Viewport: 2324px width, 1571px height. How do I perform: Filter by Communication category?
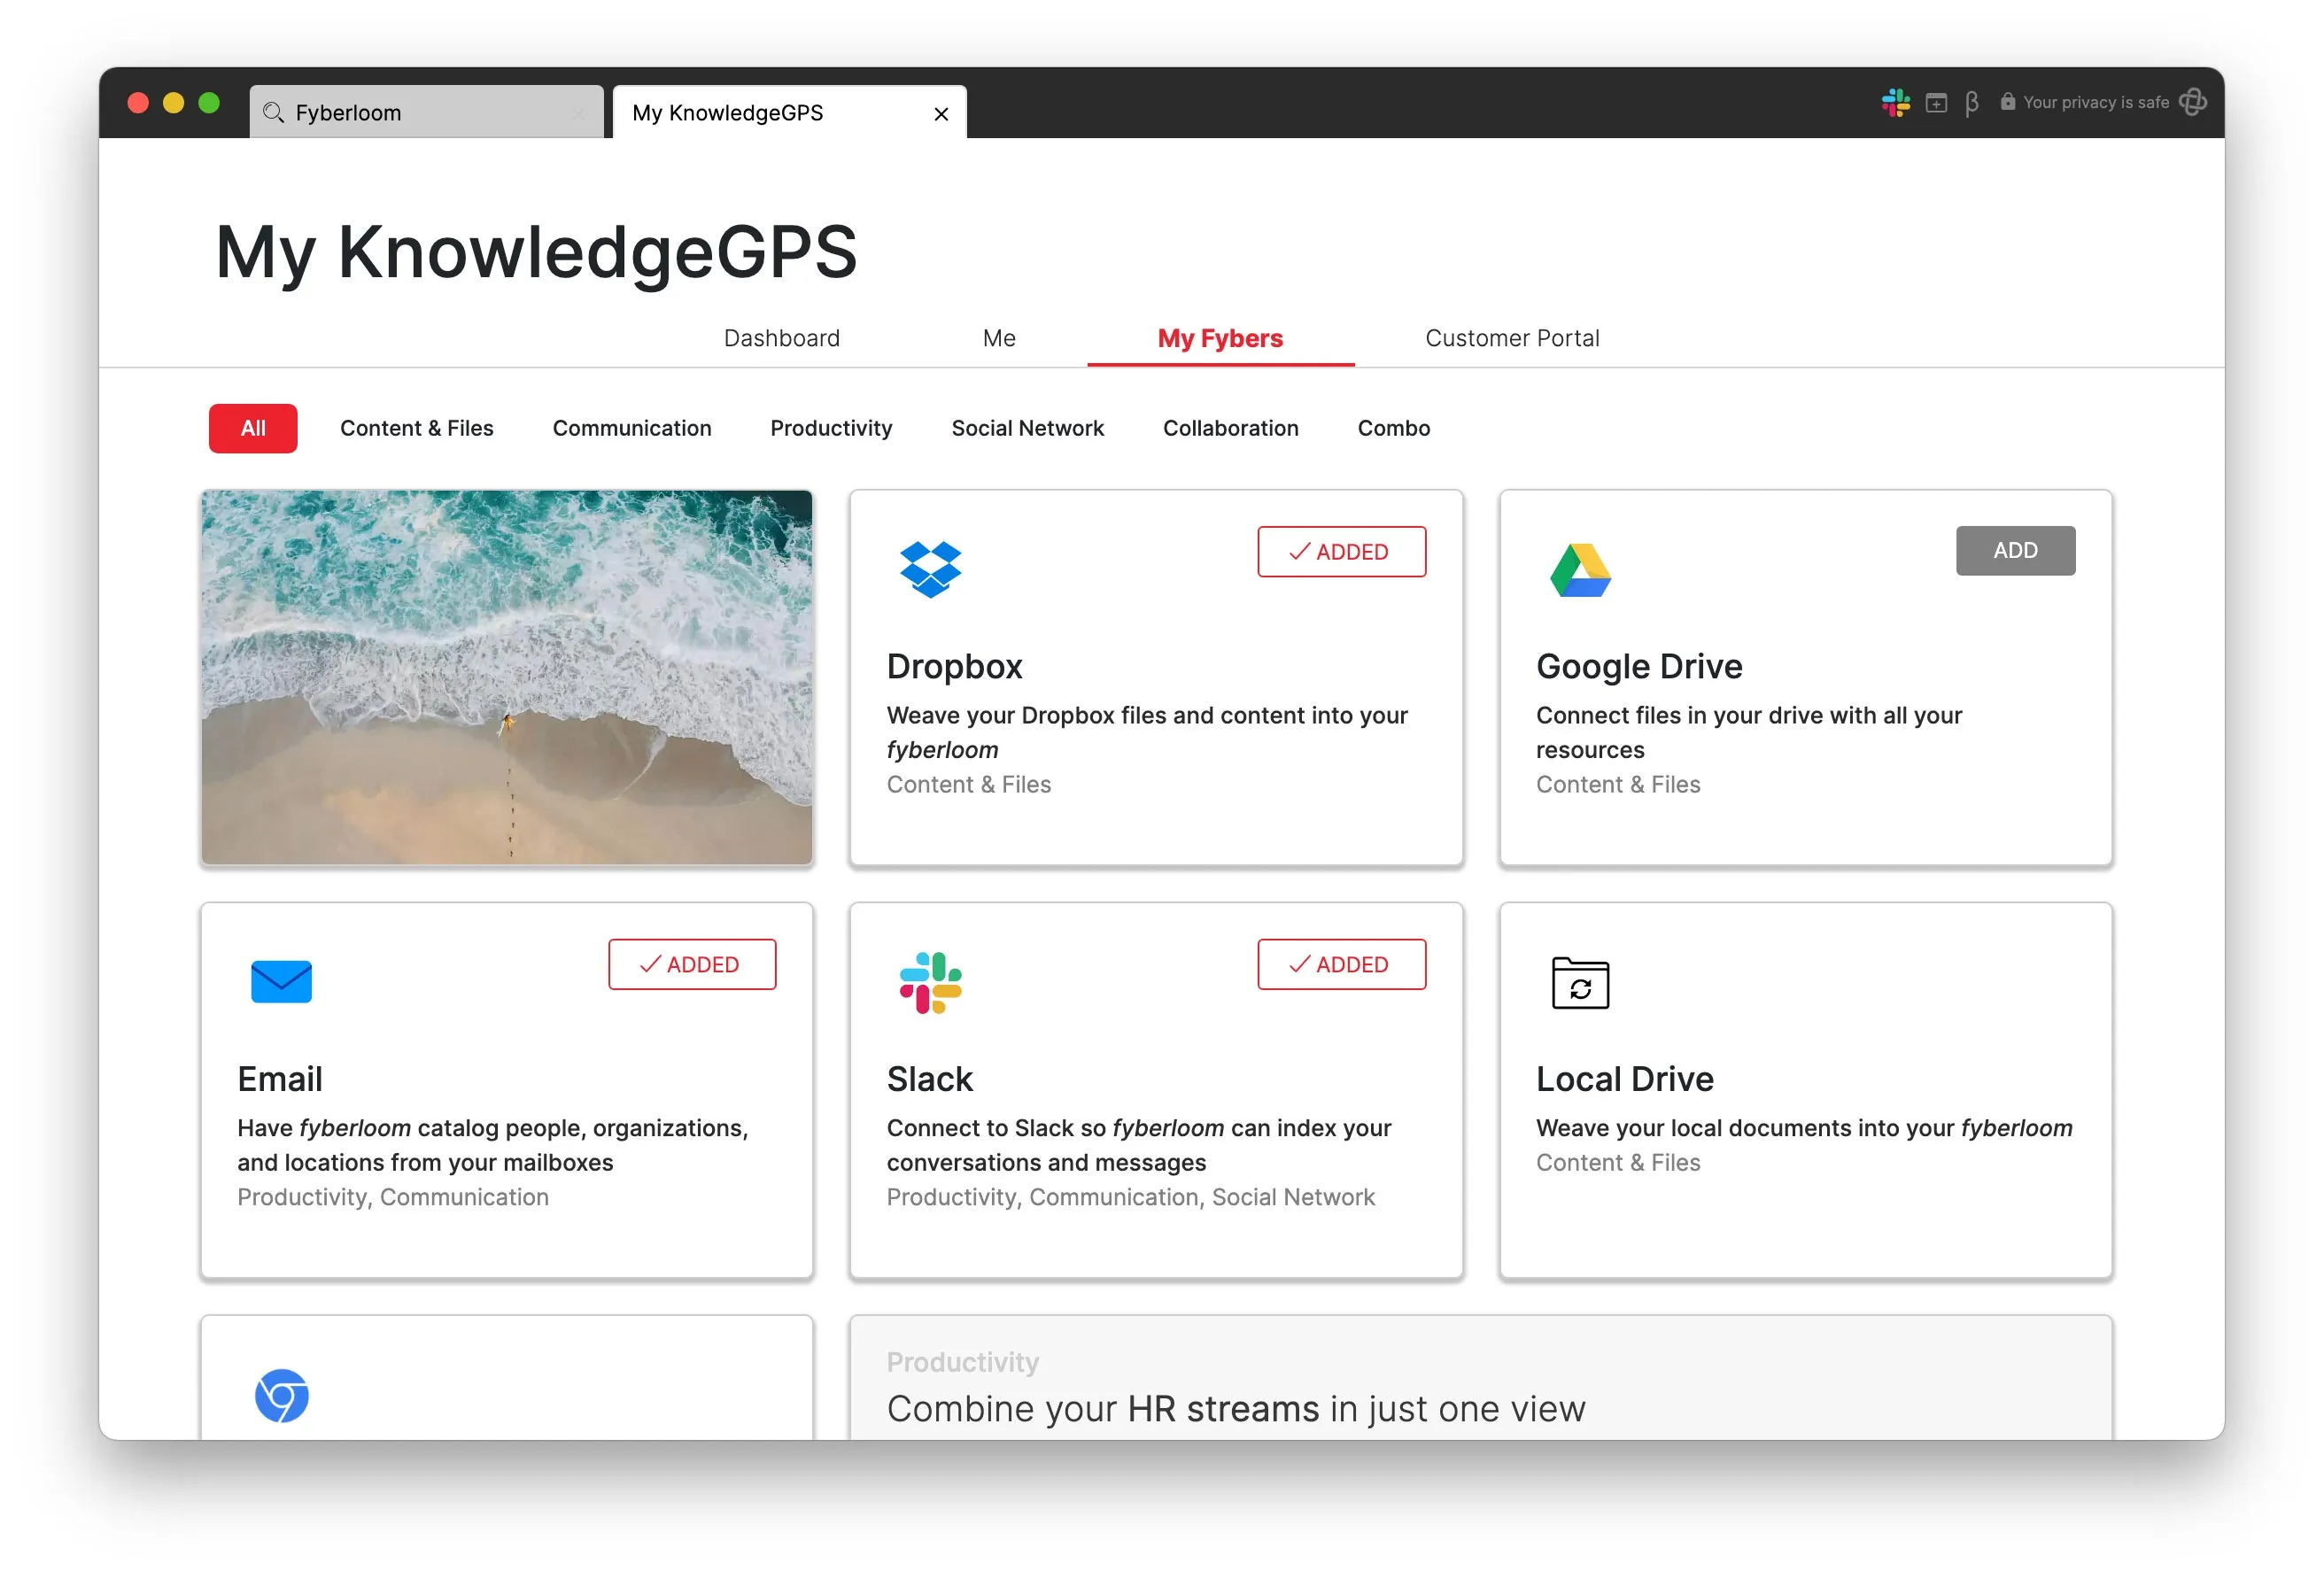click(631, 428)
